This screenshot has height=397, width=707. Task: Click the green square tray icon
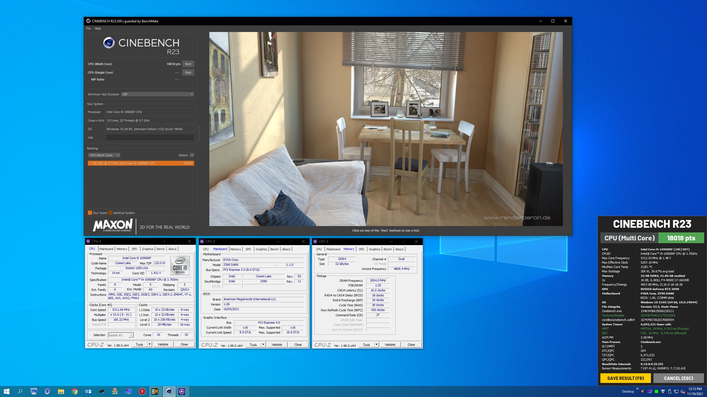pos(656,391)
